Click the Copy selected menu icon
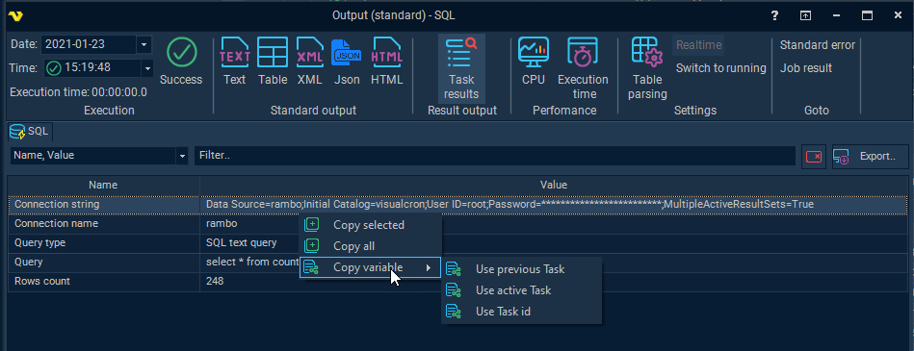This screenshot has width=914, height=351. pos(312,225)
